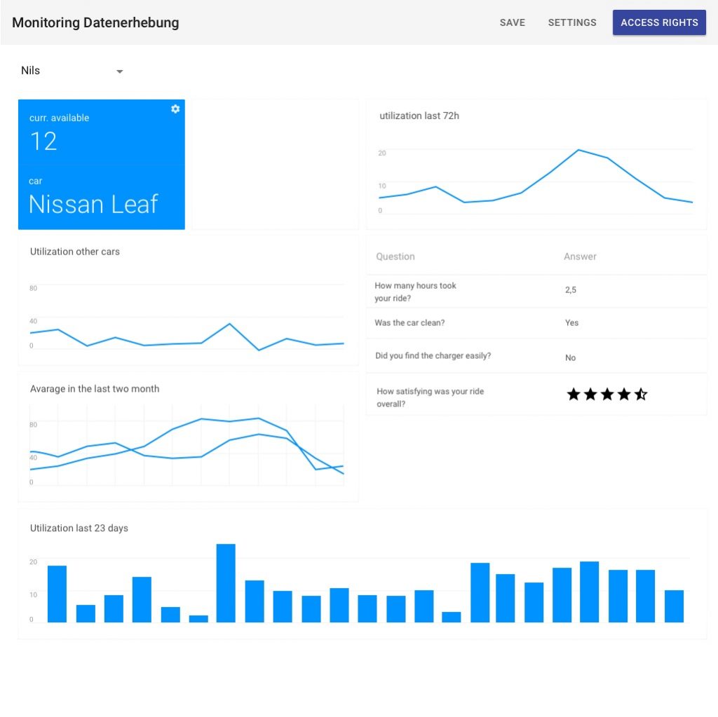
Task: Click the answer 'Yes'
Action: pos(571,323)
